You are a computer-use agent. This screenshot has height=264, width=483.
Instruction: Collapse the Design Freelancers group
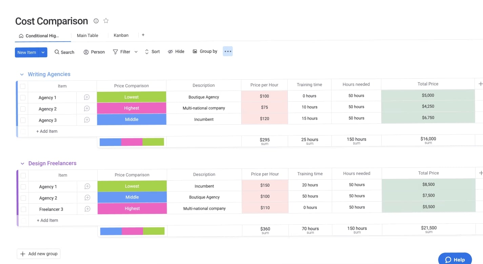pyautogui.click(x=22, y=163)
